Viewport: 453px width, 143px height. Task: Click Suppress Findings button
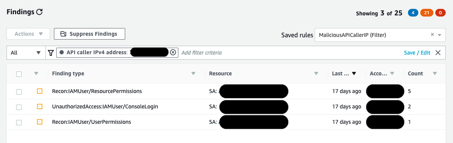pos(89,34)
